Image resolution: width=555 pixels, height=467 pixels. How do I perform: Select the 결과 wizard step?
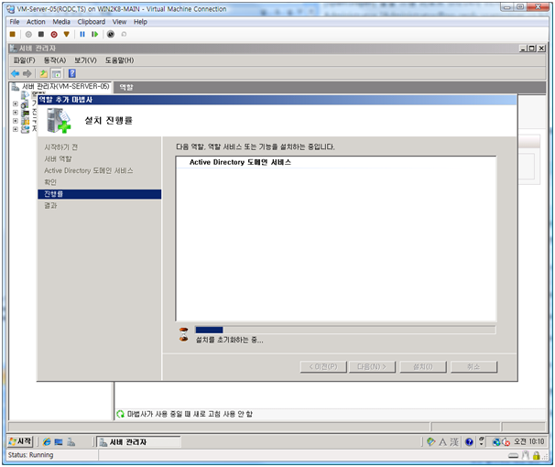(x=50, y=205)
